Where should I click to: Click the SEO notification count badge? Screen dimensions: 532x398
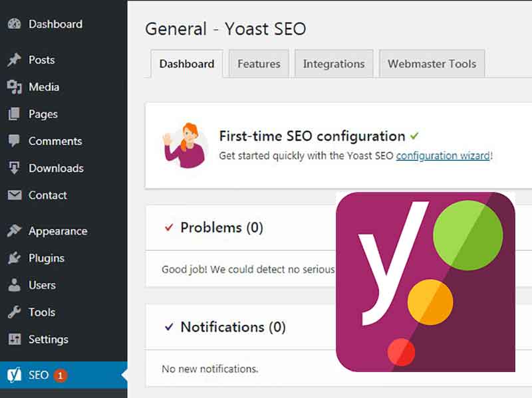pos(61,375)
